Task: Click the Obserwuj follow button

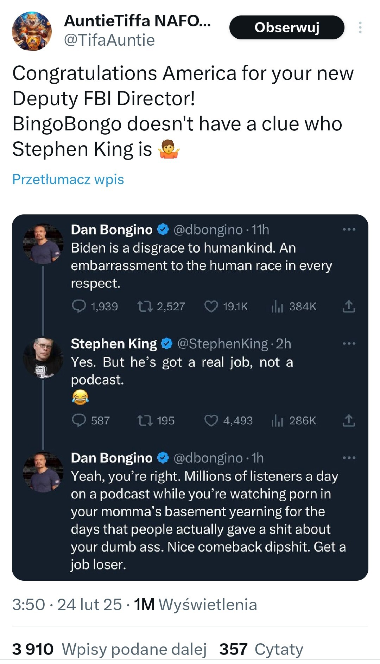Action: click(286, 27)
